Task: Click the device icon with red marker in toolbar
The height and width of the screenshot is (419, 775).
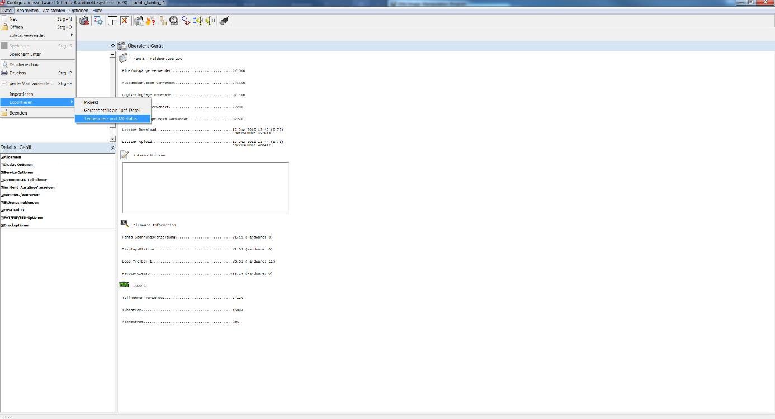Action: tap(84, 21)
